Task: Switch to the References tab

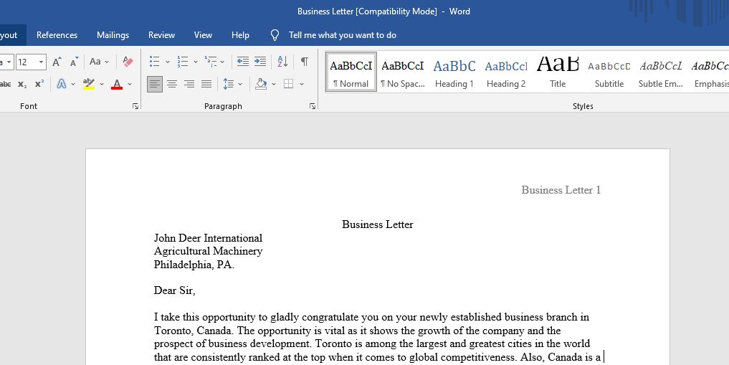Action: point(57,35)
